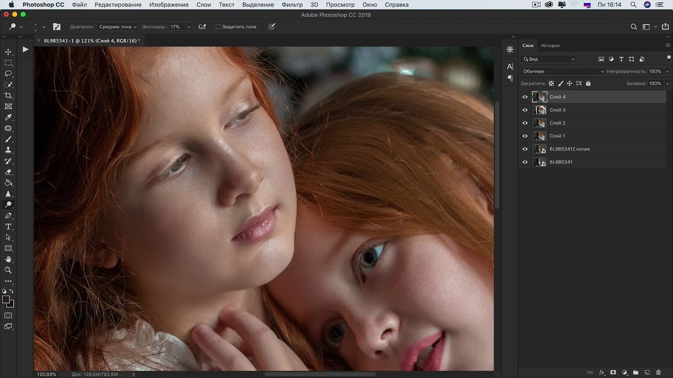
Task: Toggle Protect Tones checkbox
Action: coord(218,27)
